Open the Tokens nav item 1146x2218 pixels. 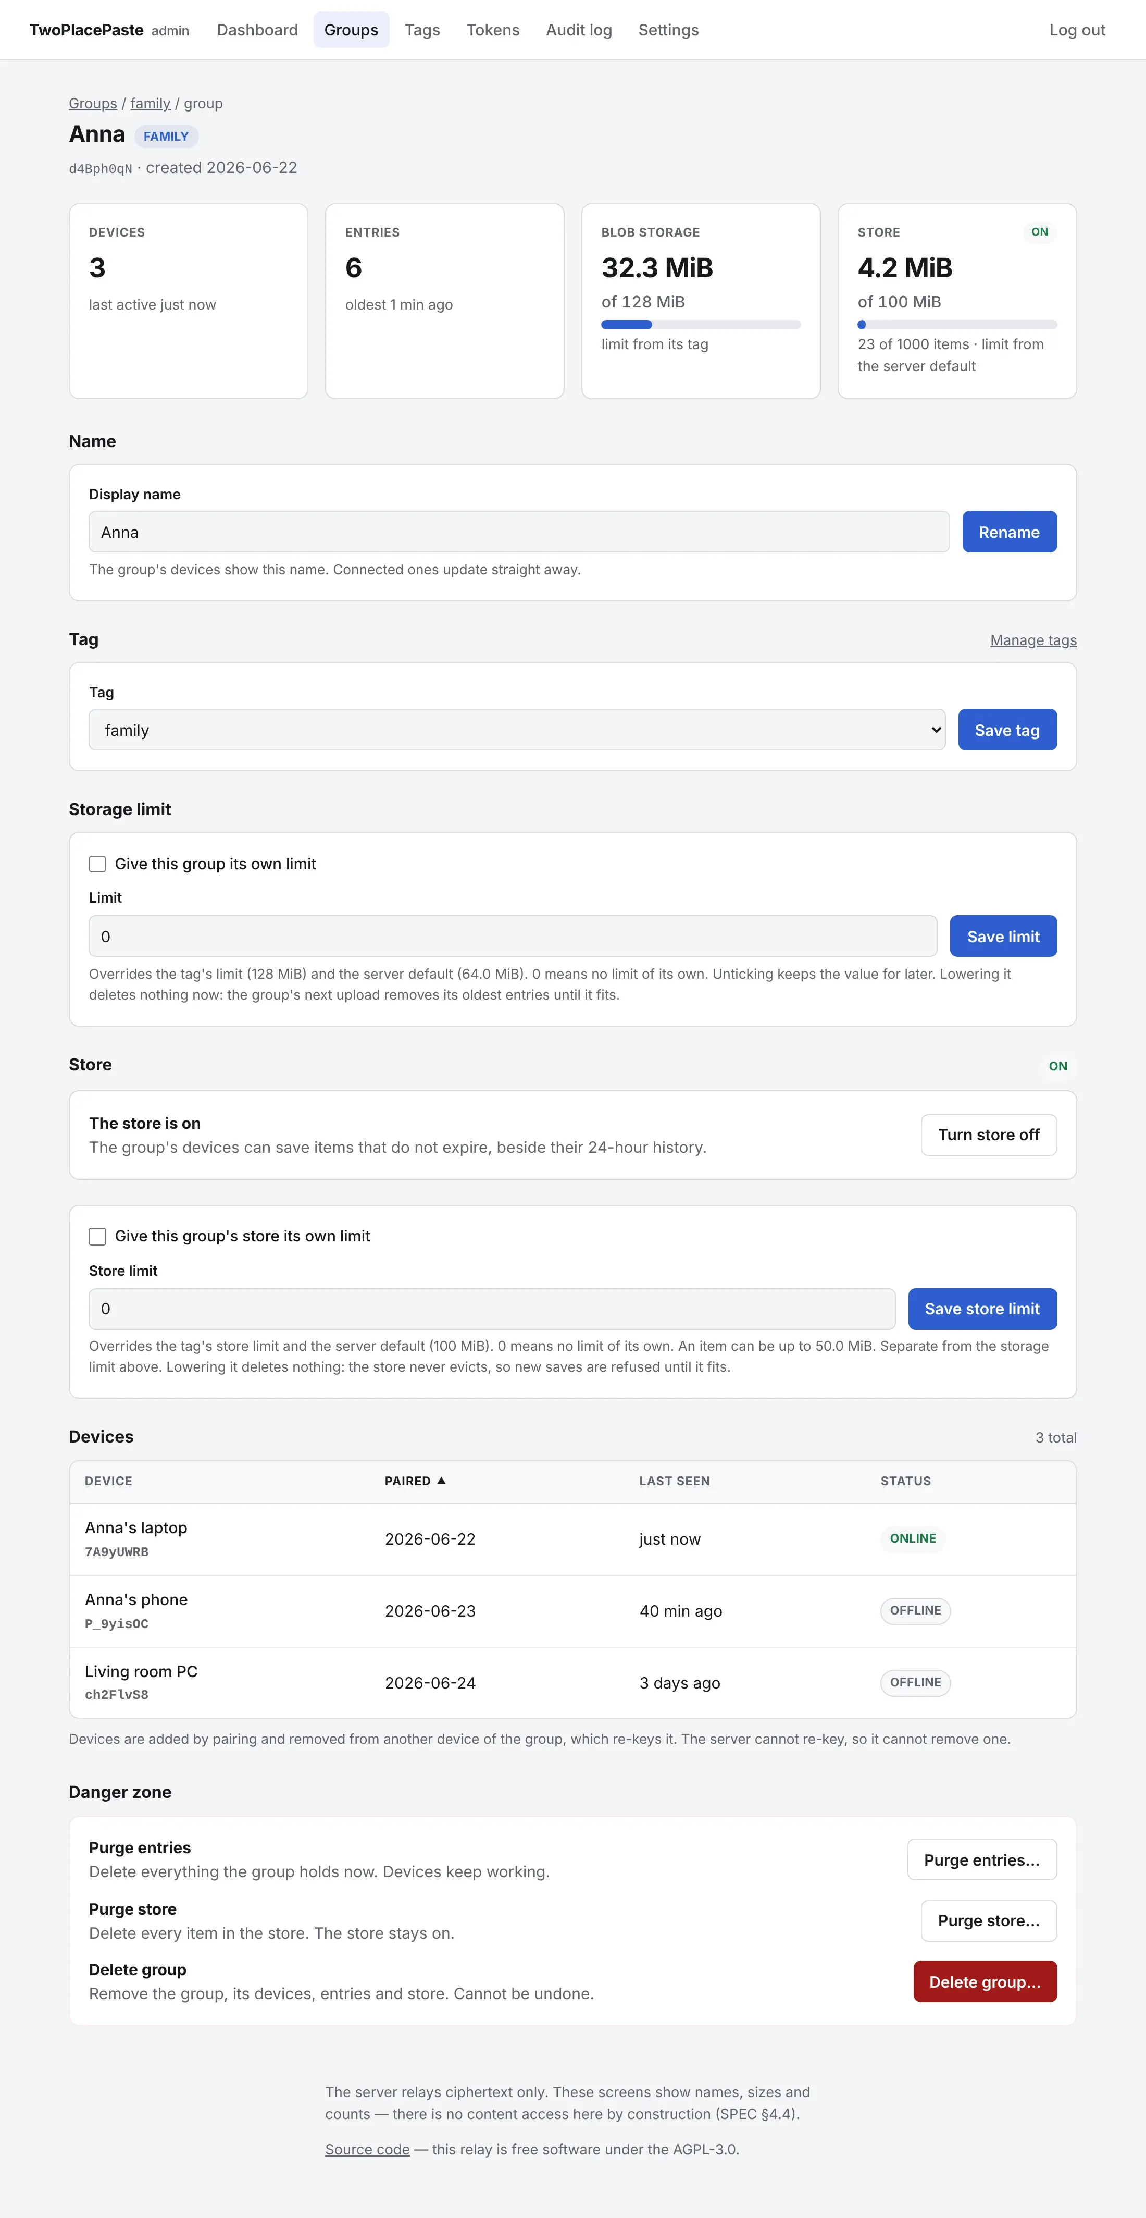point(493,30)
